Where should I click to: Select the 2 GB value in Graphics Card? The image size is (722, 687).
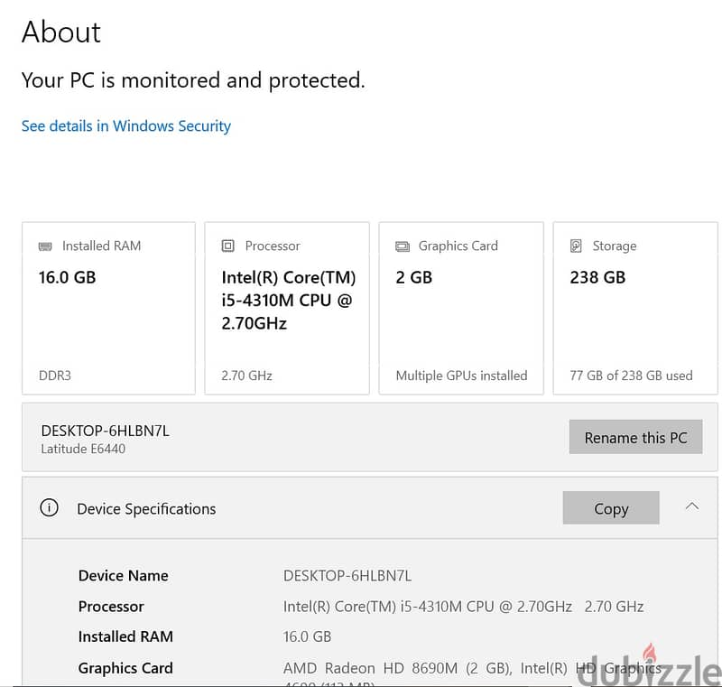[x=414, y=278]
